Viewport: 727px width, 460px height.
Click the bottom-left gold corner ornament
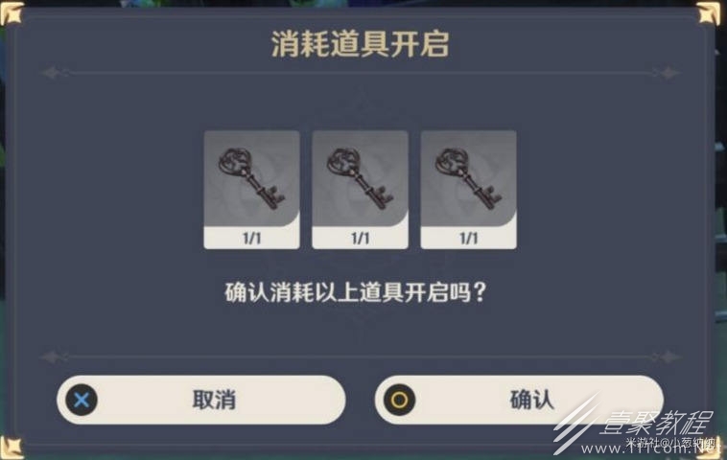click(x=12, y=448)
